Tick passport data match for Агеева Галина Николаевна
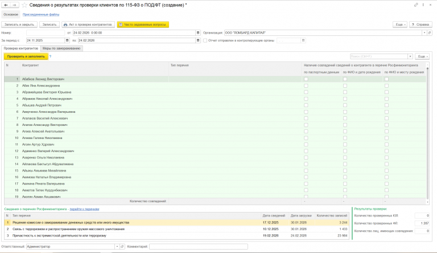The width and height of the screenshot is (437, 253). tap(306, 138)
